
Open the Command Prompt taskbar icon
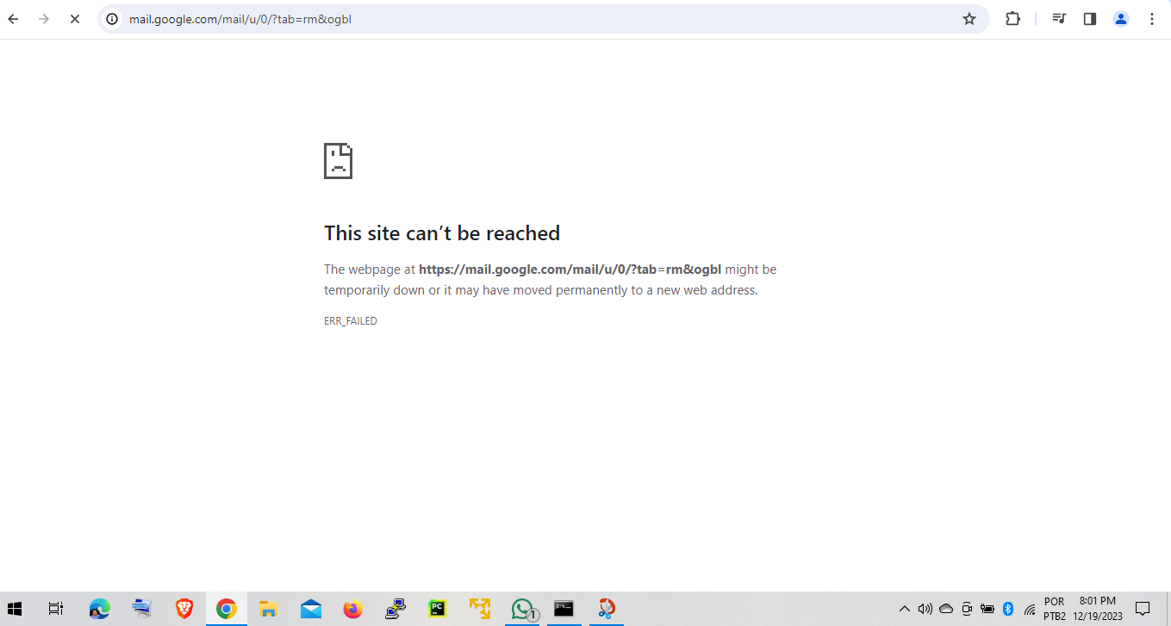(x=564, y=609)
